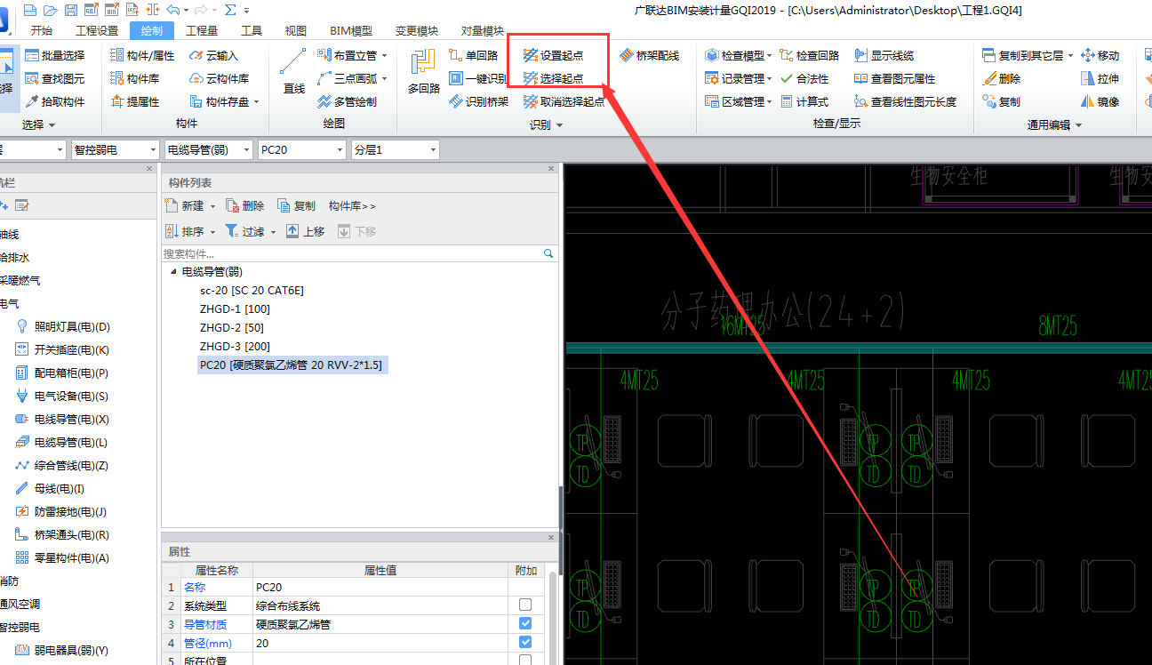Click the Undo arrow in quick access toolbar
This screenshot has height=665, width=1152.
[172, 10]
